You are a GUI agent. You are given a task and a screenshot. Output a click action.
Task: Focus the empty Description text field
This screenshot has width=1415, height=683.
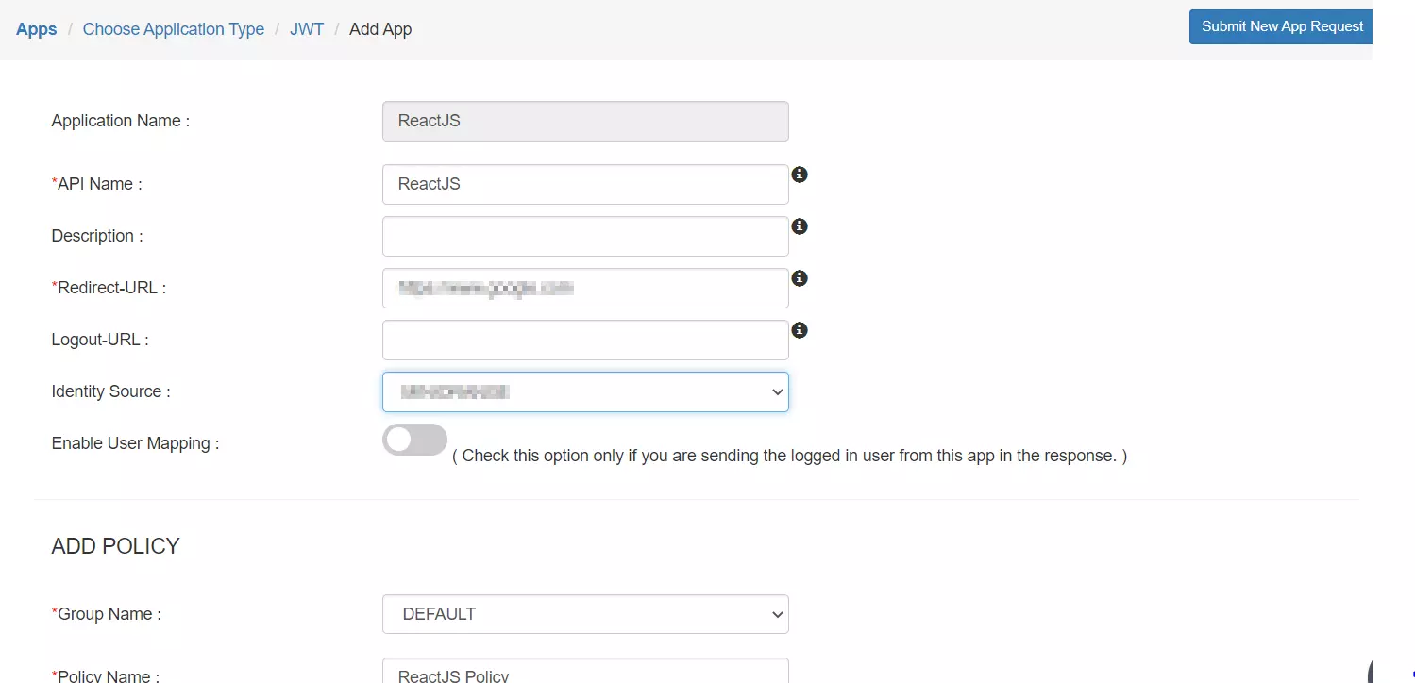pos(584,235)
